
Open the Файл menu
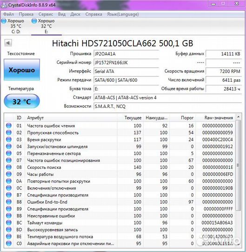click(x=8, y=14)
